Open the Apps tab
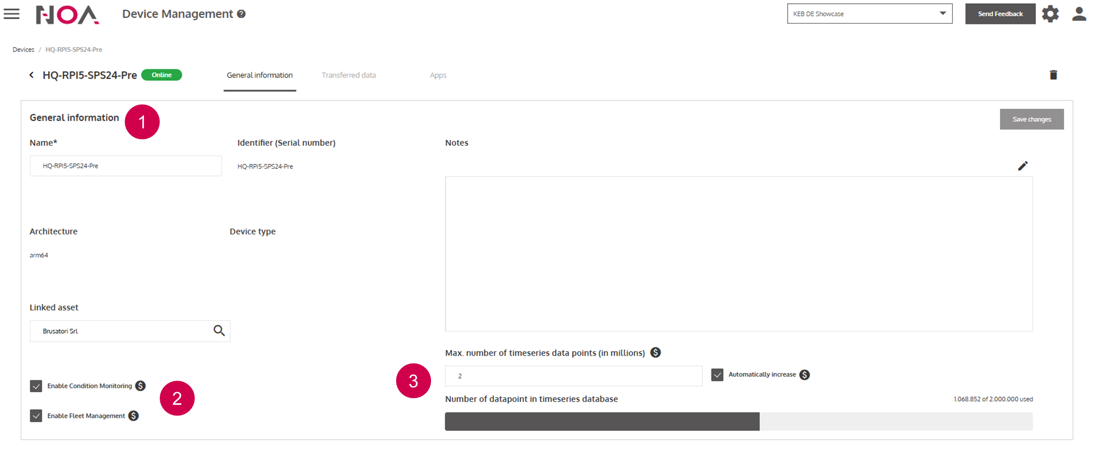This screenshot has width=1094, height=467. point(438,75)
